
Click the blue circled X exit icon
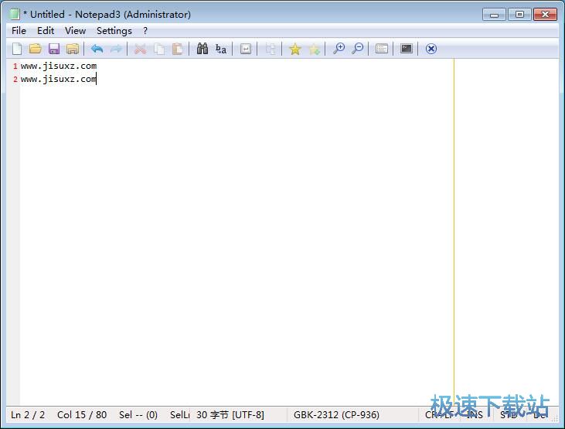click(x=431, y=49)
